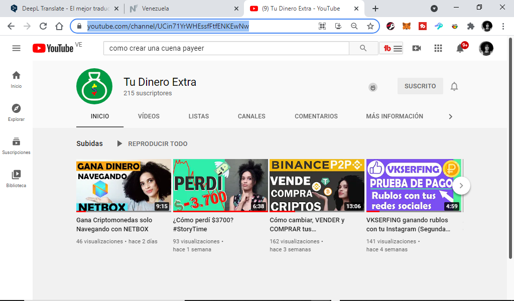Screen dimensions: 514x301
Task: Click title VKSERFING ganando rublos con tu Instagram
Action: 408,224
